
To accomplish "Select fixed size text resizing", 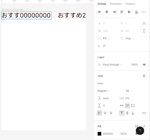I will coord(133,106).
